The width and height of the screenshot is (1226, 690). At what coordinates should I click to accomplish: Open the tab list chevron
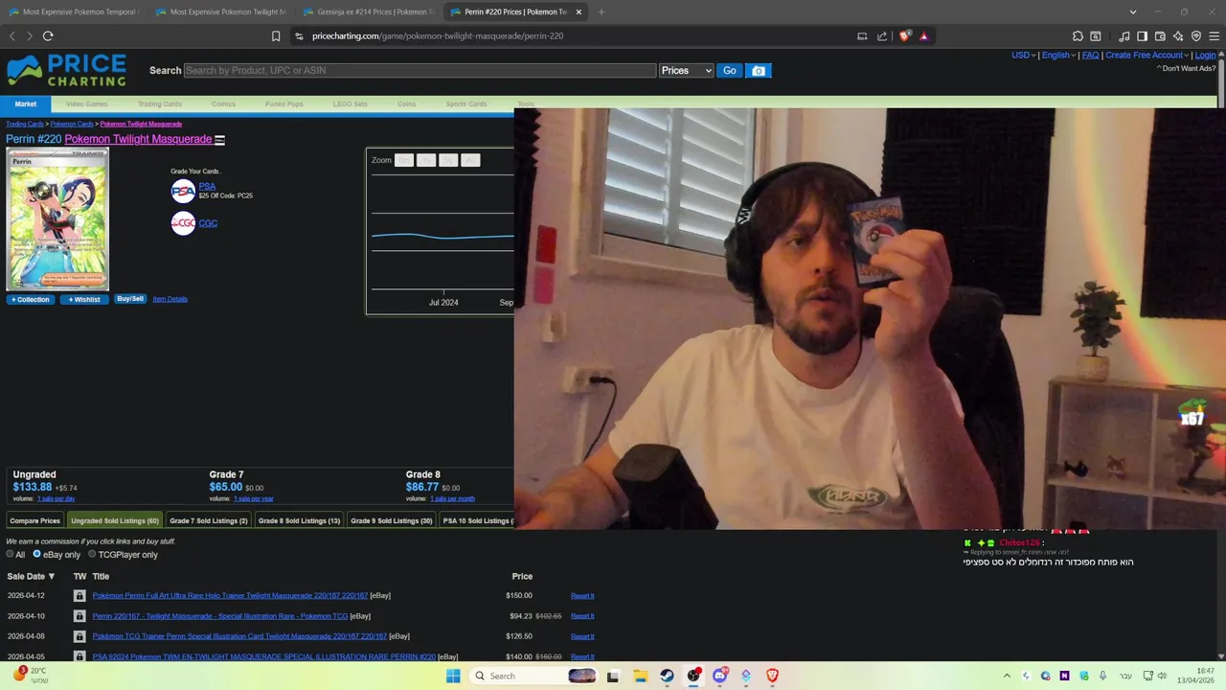point(1133,11)
